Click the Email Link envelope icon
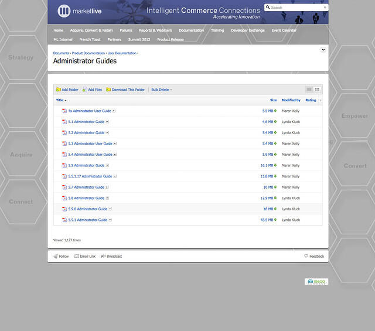The width and height of the screenshot is (375, 331). click(x=77, y=257)
